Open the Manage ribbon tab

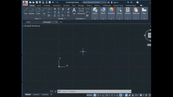pyautogui.click(x=81, y=5)
